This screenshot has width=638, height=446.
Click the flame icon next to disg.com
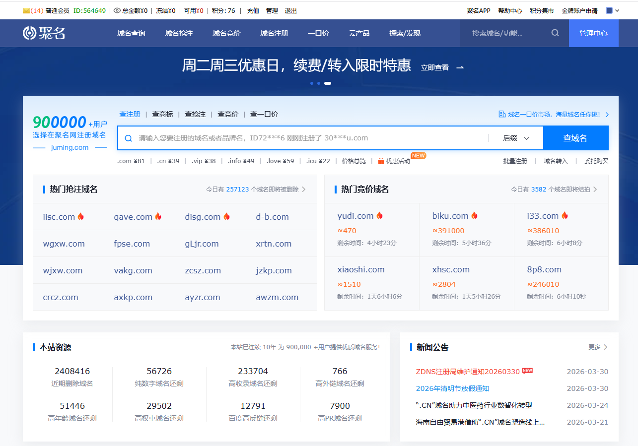click(x=226, y=216)
